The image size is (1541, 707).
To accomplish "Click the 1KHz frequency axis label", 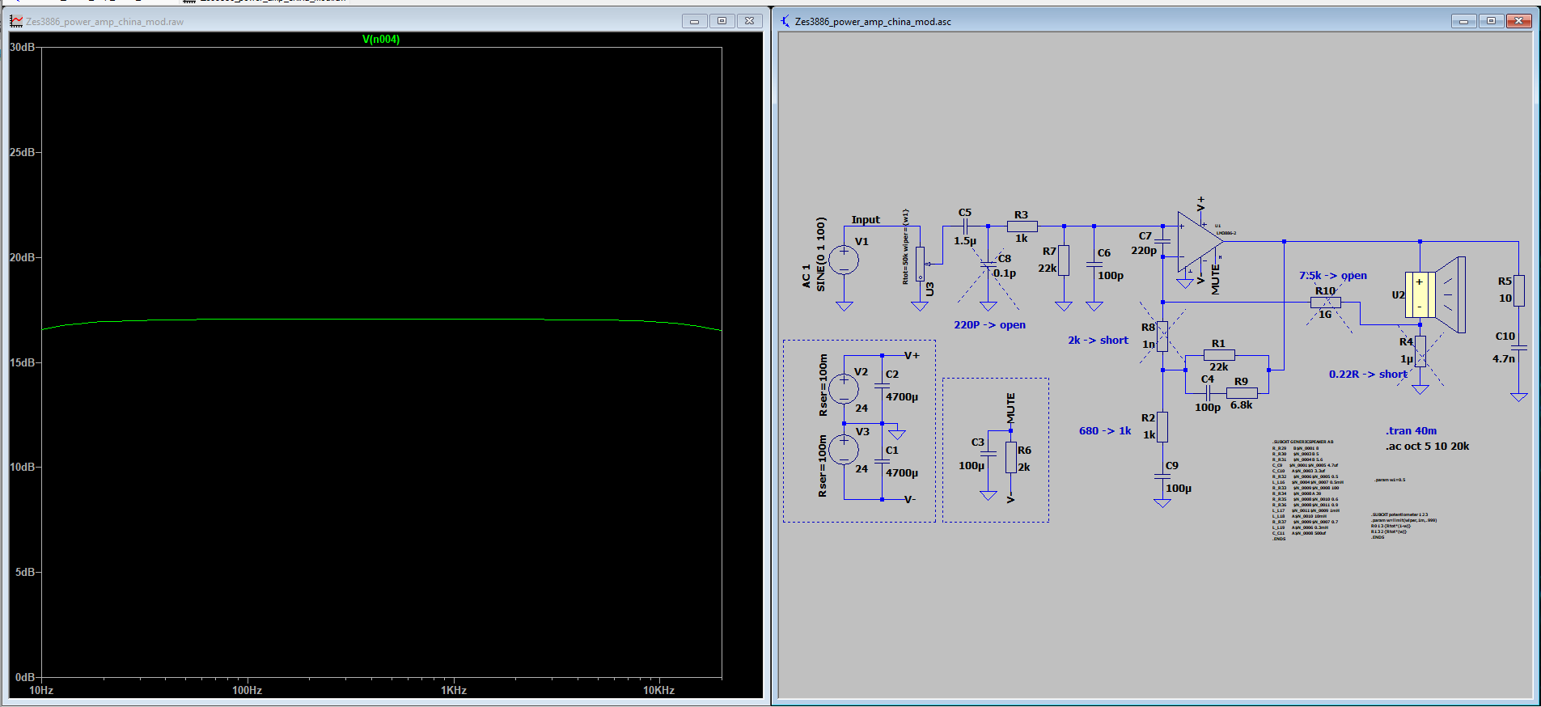I will click(x=453, y=690).
